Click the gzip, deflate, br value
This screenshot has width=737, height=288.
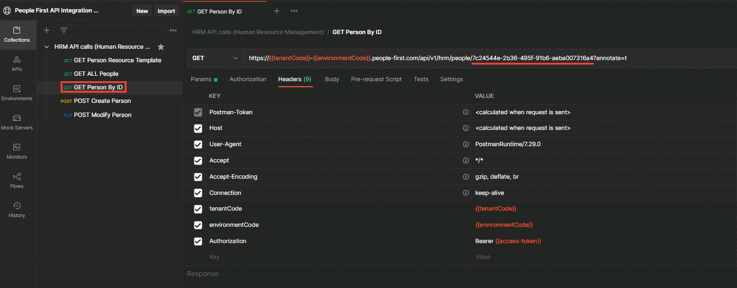pos(497,176)
